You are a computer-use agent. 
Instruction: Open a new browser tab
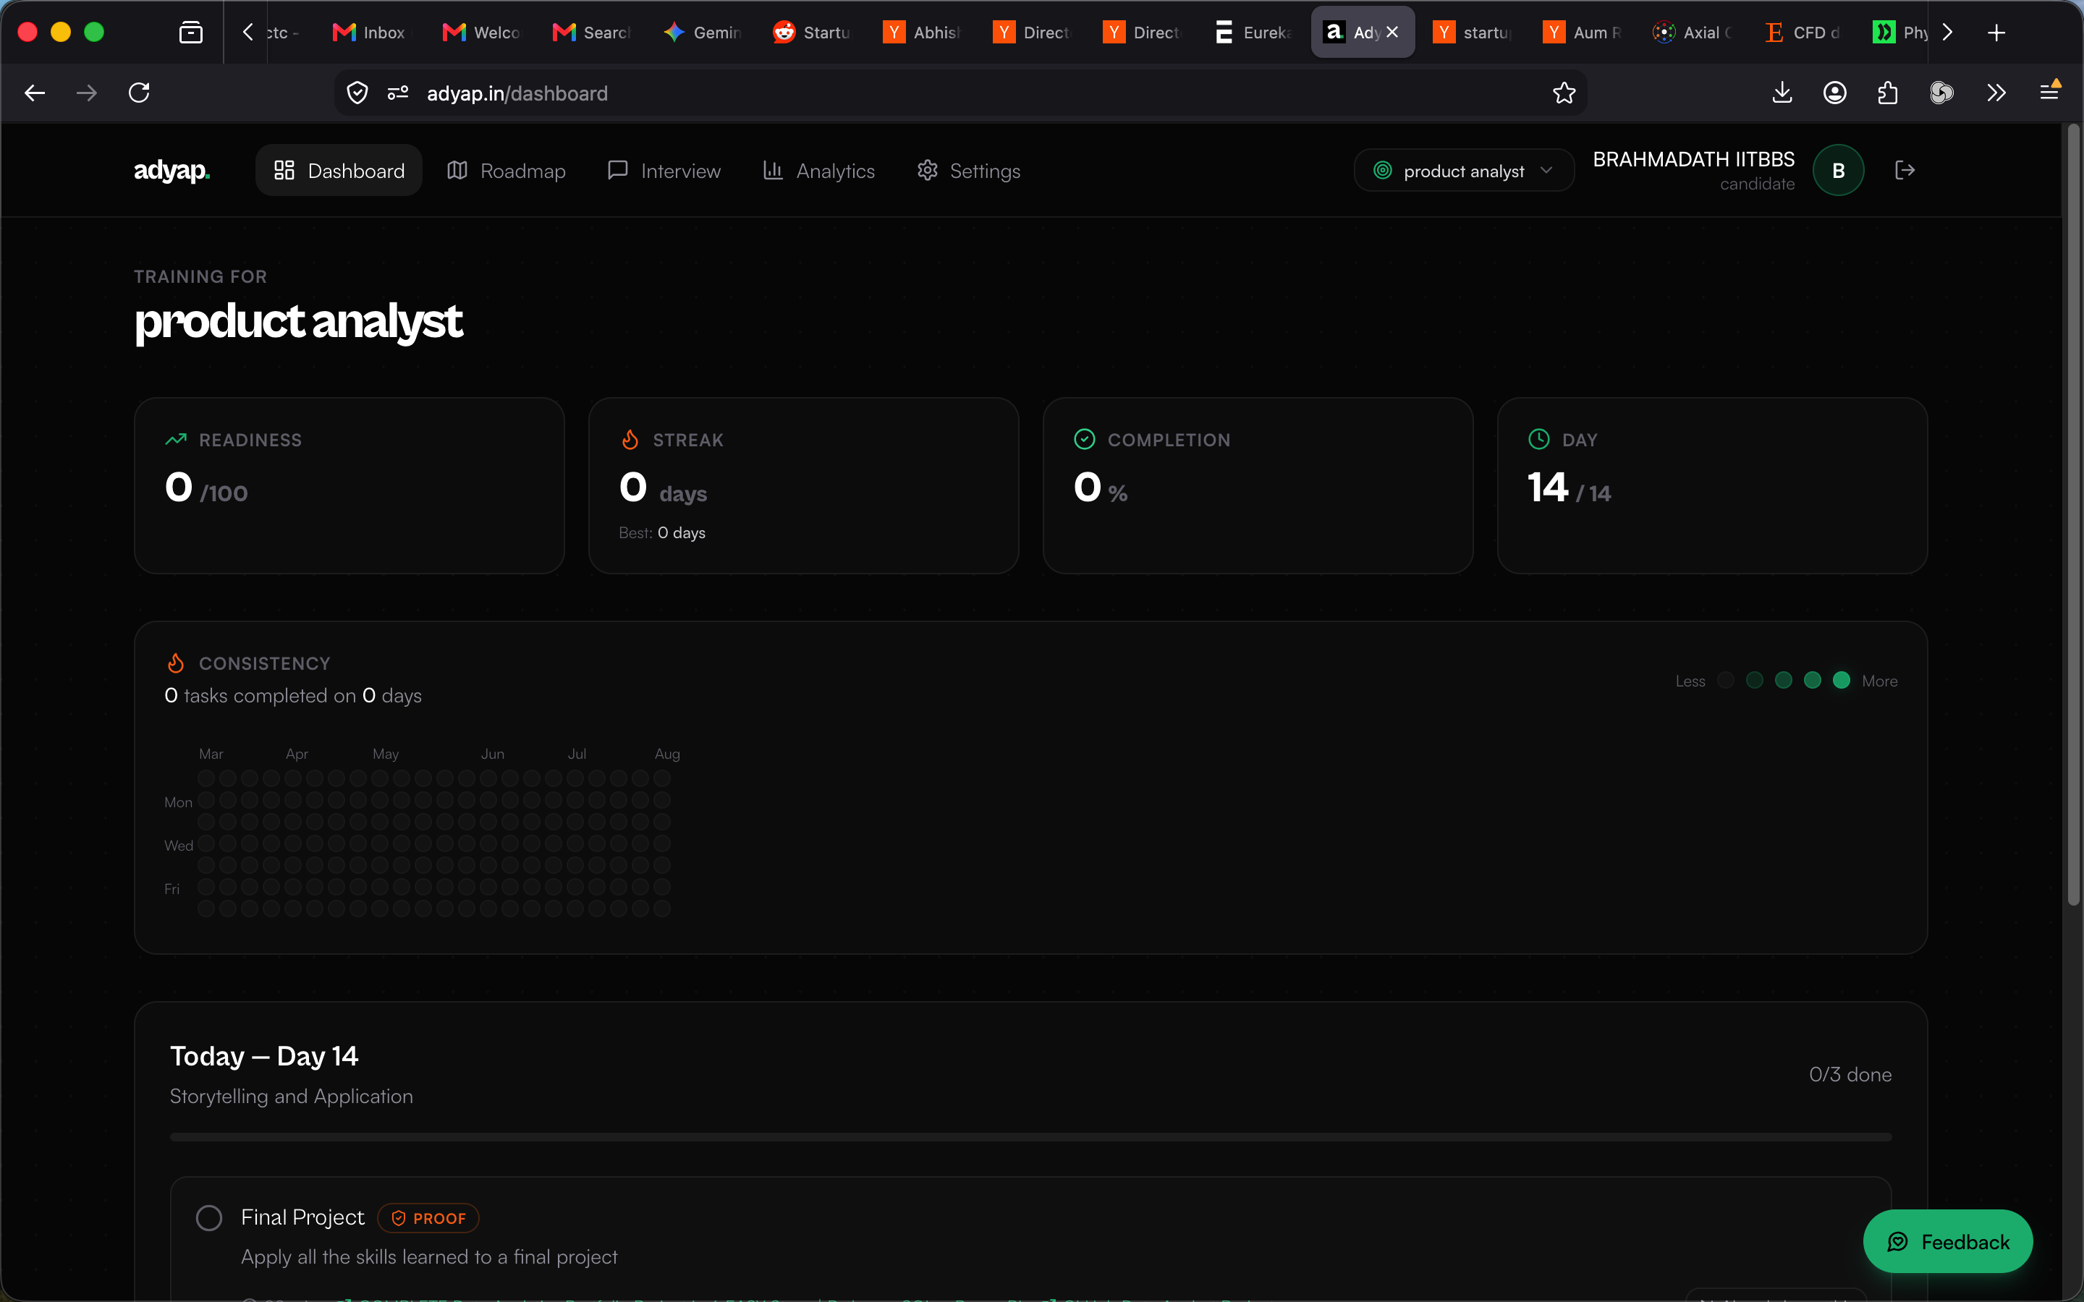(1996, 33)
